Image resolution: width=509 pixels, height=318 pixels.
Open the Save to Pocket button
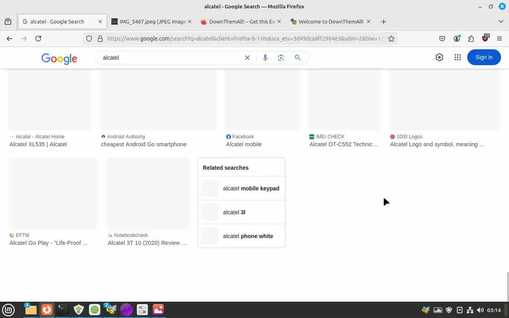click(442, 39)
